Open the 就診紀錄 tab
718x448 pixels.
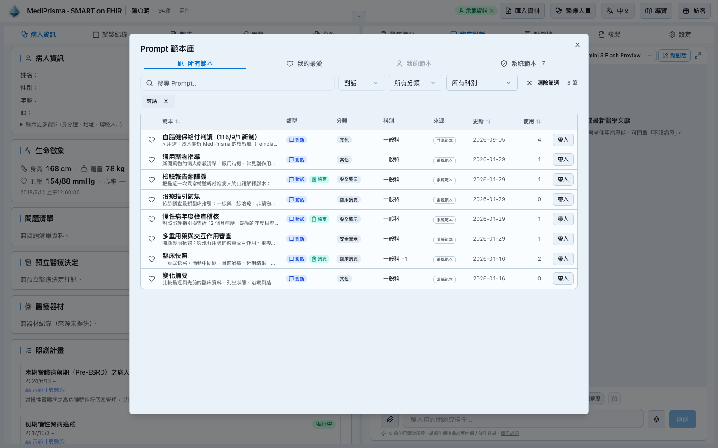click(x=110, y=34)
